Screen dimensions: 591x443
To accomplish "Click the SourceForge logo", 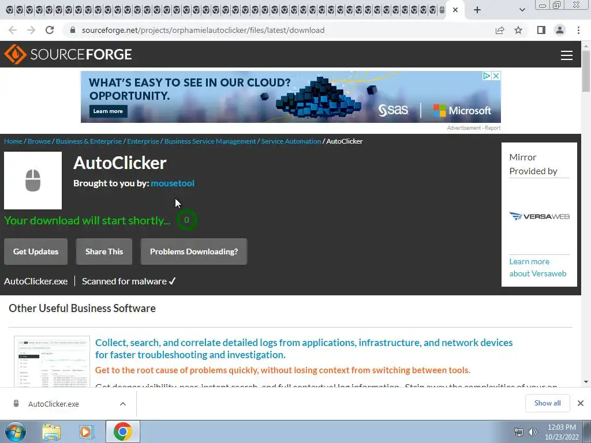I will click(x=68, y=54).
